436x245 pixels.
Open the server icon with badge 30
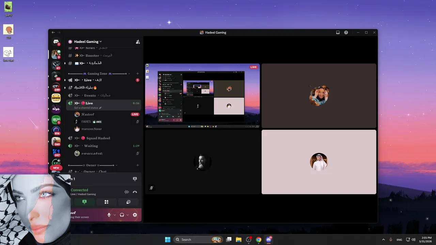pos(56,76)
